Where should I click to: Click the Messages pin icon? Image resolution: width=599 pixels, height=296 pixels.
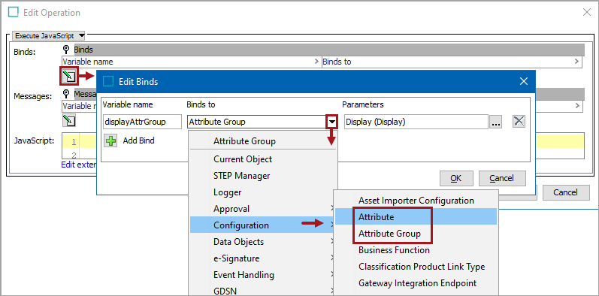pyautogui.click(x=66, y=94)
